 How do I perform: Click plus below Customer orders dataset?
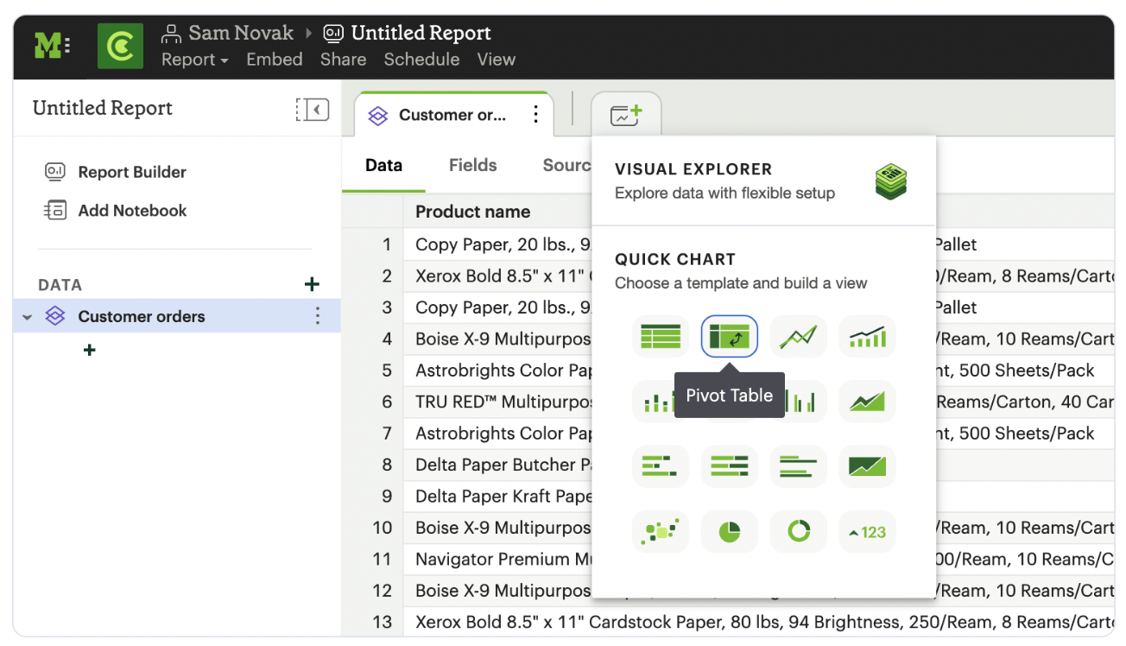89,350
